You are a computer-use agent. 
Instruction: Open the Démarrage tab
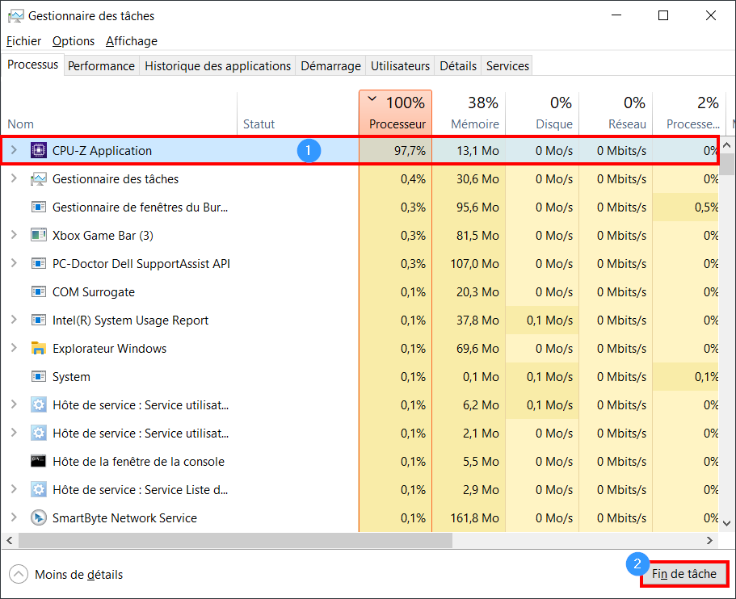pos(331,66)
